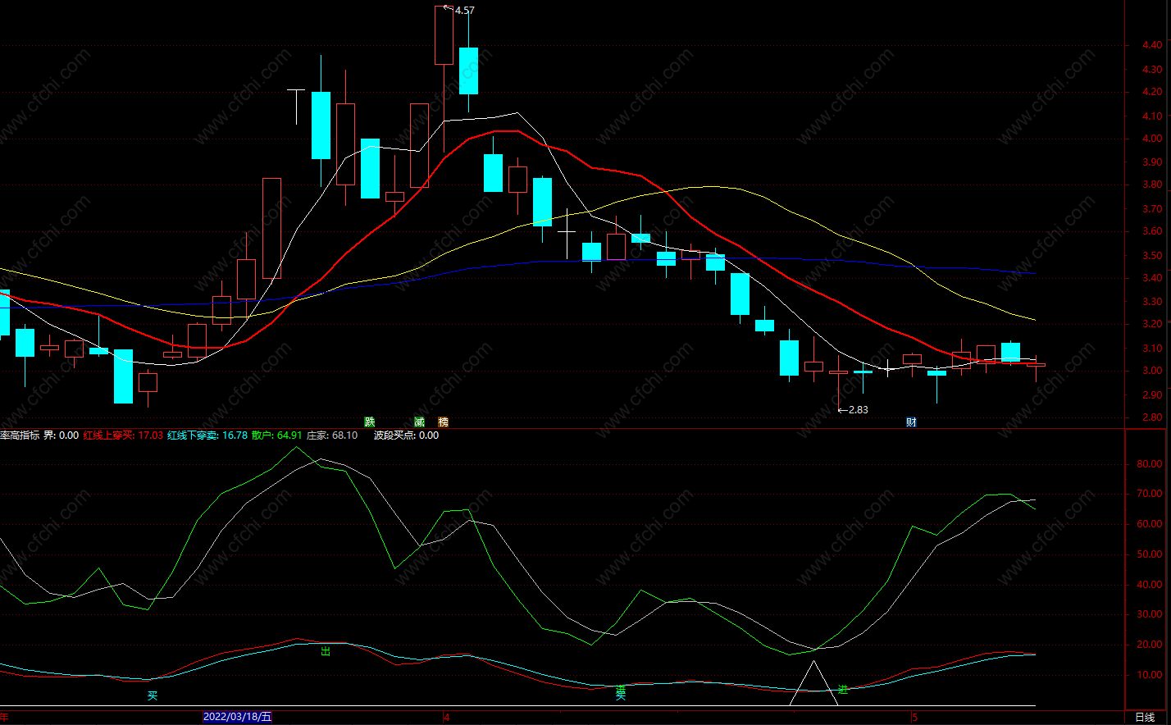The image size is (1171, 725).
Task: Click the orange 榜 marker icon
Action: tap(444, 422)
